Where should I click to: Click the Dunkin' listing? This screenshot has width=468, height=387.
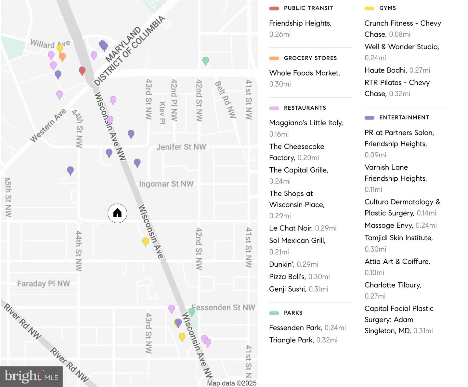(x=293, y=264)
